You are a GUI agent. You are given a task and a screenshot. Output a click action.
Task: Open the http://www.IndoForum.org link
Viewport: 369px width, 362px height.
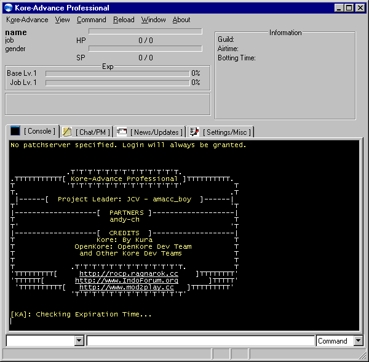click(127, 281)
